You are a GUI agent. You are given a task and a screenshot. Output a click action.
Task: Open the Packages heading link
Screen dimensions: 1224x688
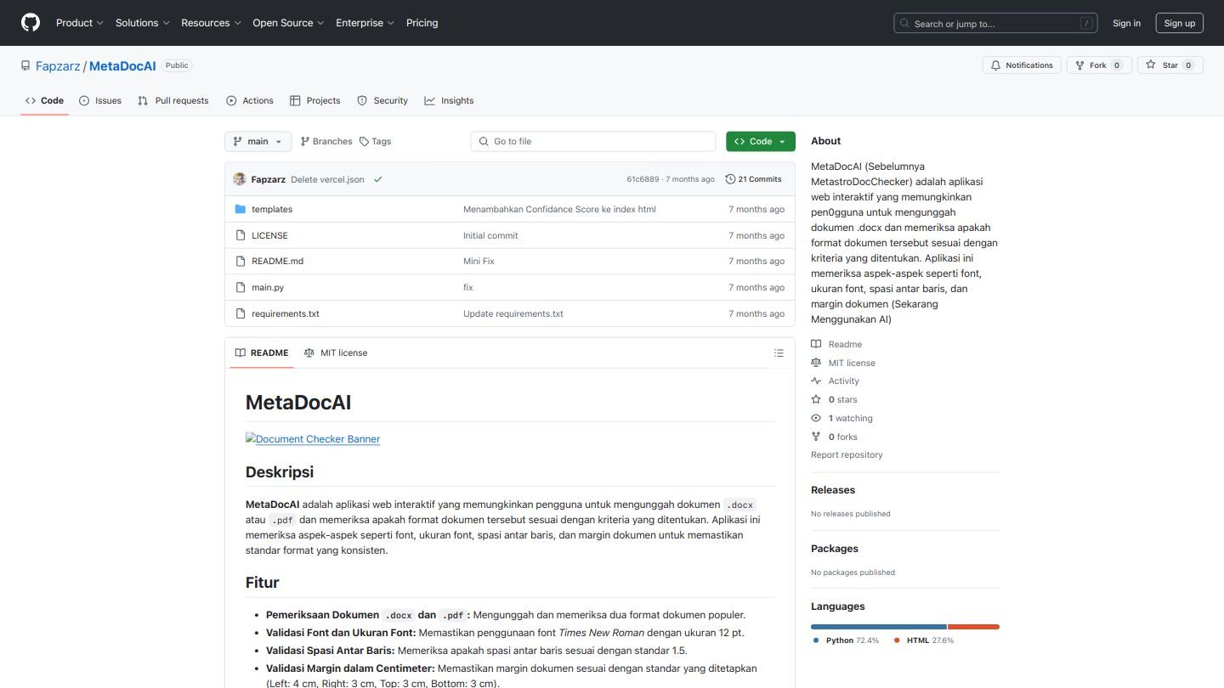tap(835, 549)
